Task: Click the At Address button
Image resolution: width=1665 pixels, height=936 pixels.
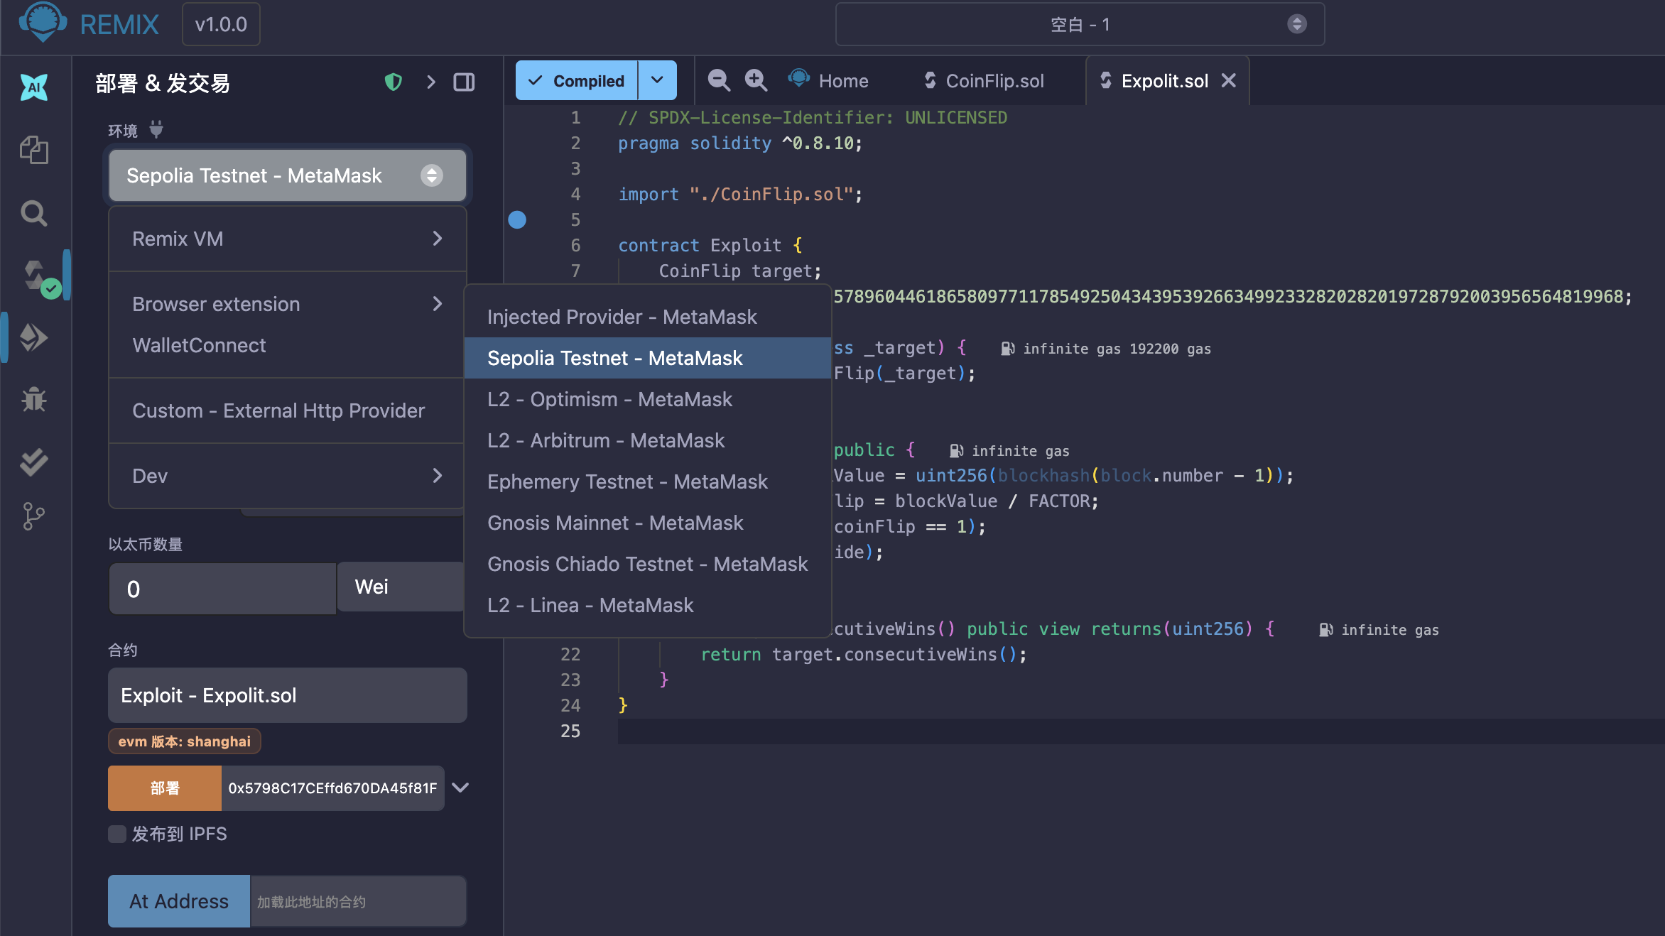Action: pyautogui.click(x=179, y=901)
